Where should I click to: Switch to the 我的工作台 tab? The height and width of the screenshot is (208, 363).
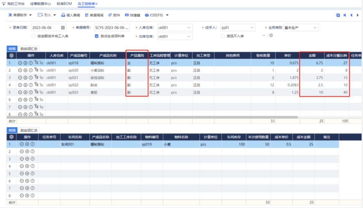(x=16, y=4)
